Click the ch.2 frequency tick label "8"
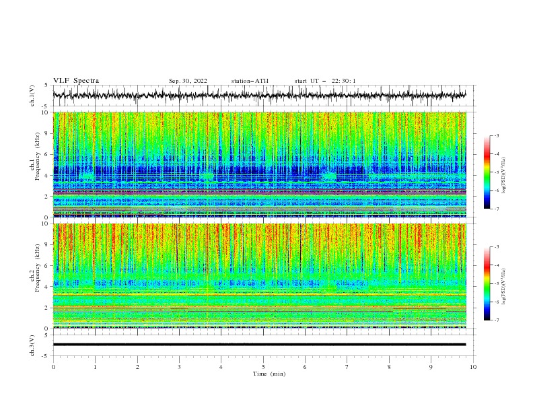Viewport: 533px width, 412px height. click(x=47, y=245)
